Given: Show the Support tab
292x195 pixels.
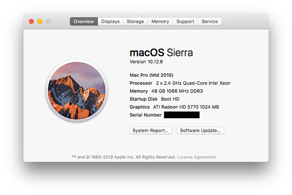Looking at the screenshot, I should (185, 22).
